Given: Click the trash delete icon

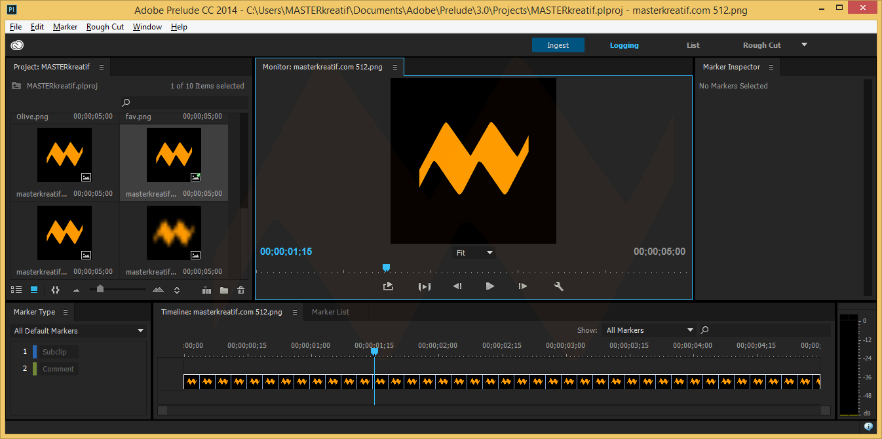Looking at the screenshot, I should 240,290.
